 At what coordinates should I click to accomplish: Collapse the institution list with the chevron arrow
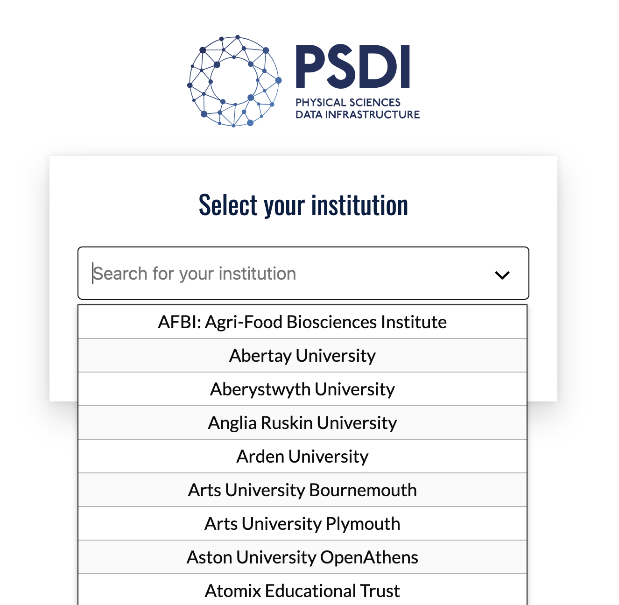click(x=502, y=275)
